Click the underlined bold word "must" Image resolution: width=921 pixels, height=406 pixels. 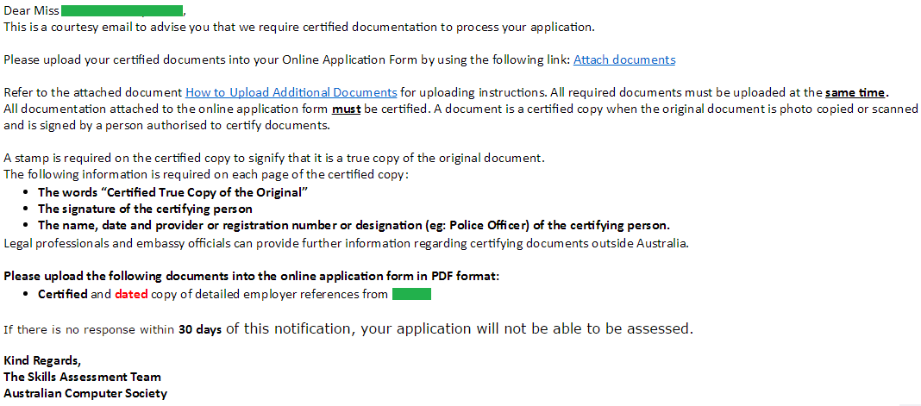(346, 109)
